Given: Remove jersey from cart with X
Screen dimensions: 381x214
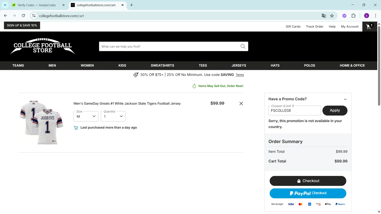Looking at the screenshot, I should 241,103.
